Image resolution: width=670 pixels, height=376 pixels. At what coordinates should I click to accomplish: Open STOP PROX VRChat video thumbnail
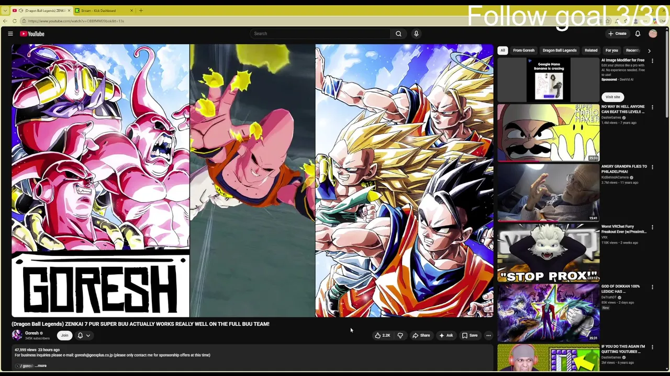click(x=548, y=253)
